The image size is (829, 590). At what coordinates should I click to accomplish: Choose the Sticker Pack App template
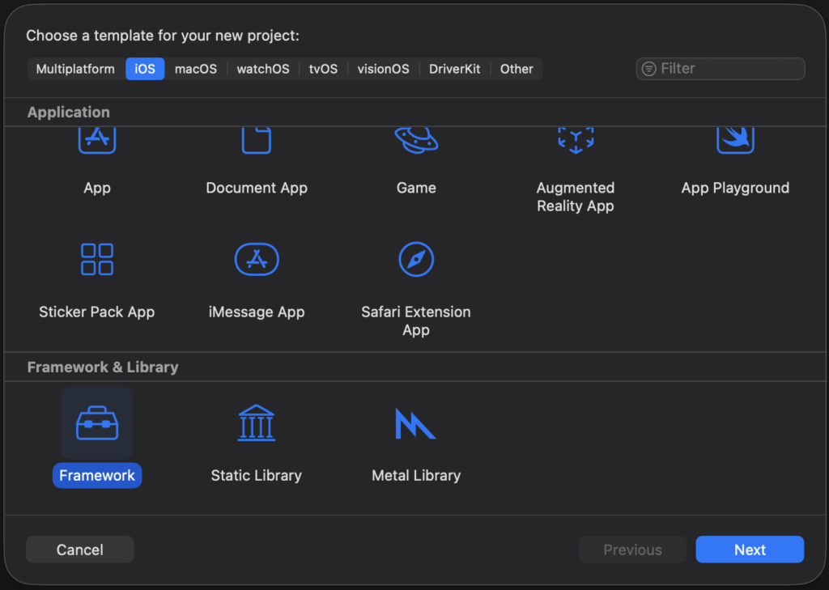pyautogui.click(x=97, y=260)
